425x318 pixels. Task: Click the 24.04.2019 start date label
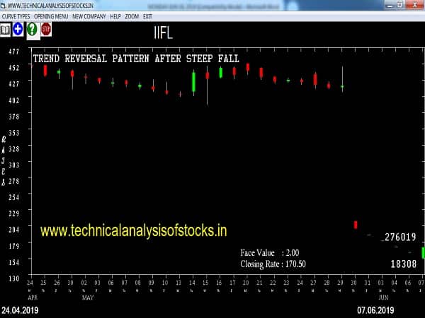point(22,310)
